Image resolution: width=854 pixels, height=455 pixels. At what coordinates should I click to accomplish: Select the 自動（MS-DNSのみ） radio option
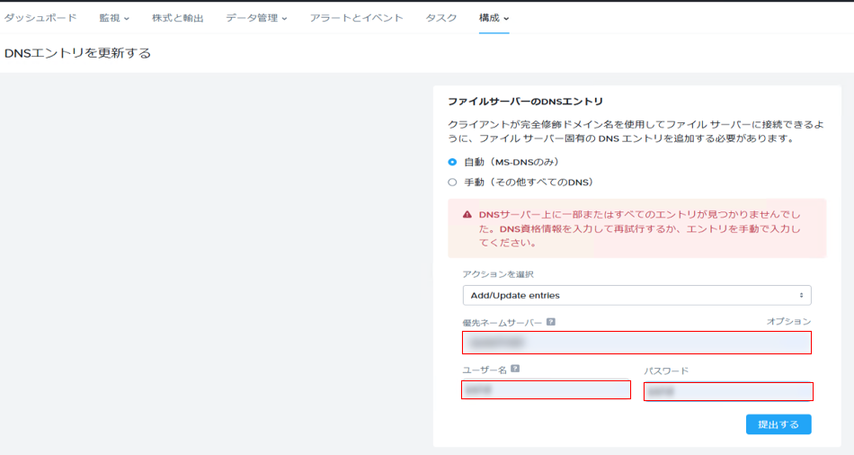pos(453,162)
